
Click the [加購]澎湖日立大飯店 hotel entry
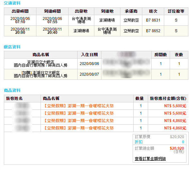[41, 74]
